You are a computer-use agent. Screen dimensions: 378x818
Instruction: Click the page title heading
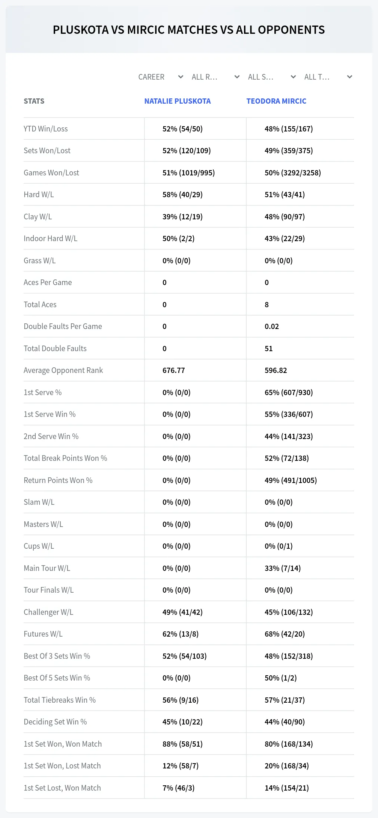pyautogui.click(x=189, y=30)
